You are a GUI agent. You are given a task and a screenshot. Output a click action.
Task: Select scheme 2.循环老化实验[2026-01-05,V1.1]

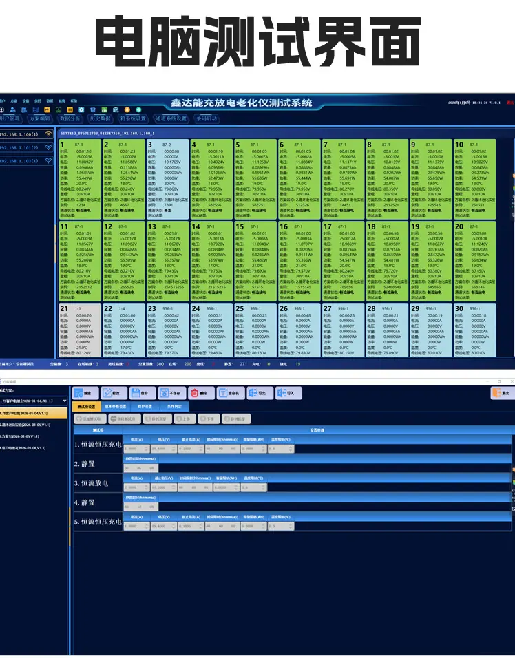click(34, 425)
